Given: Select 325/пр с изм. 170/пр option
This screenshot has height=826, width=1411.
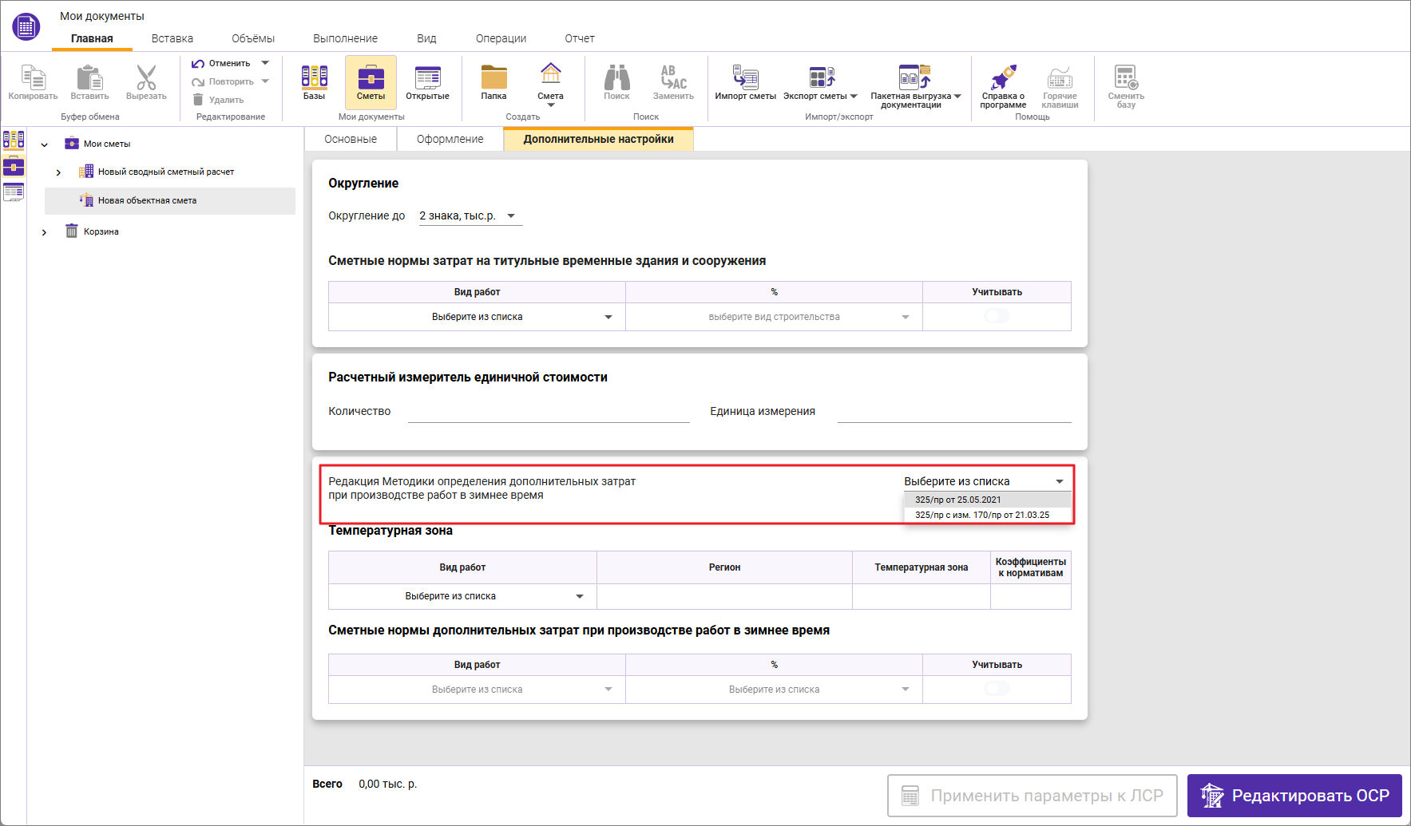Looking at the screenshot, I should [982, 516].
